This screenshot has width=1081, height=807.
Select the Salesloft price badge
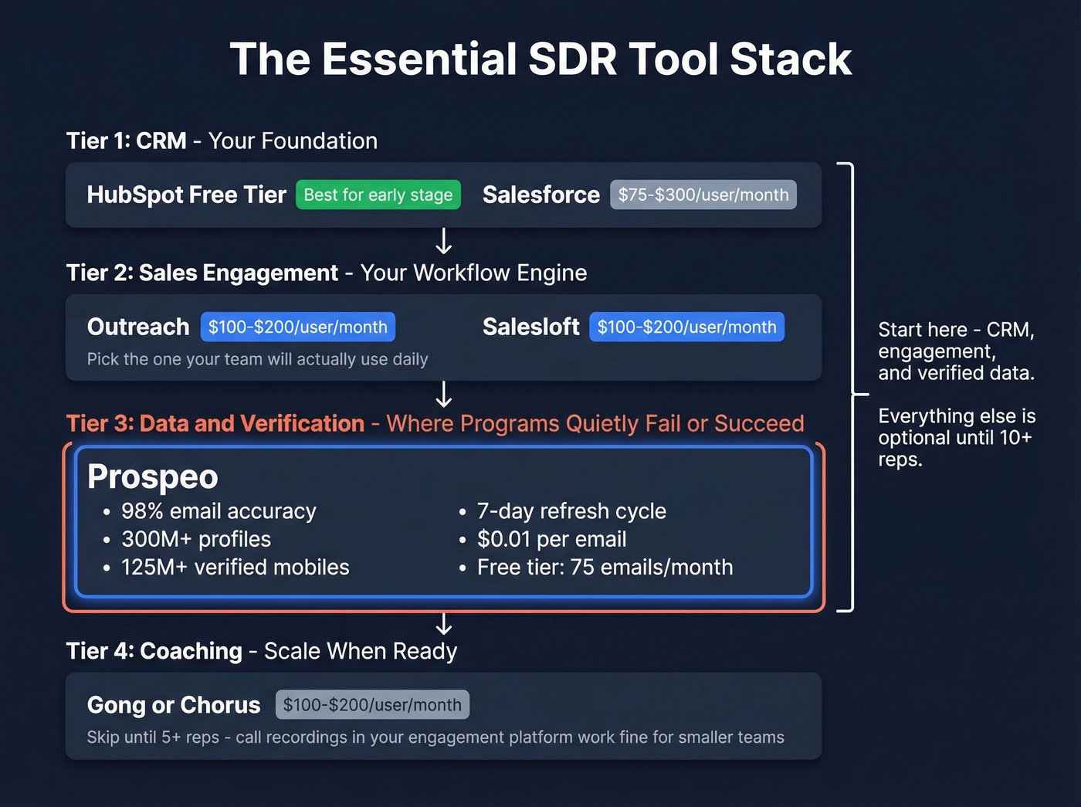coord(686,327)
